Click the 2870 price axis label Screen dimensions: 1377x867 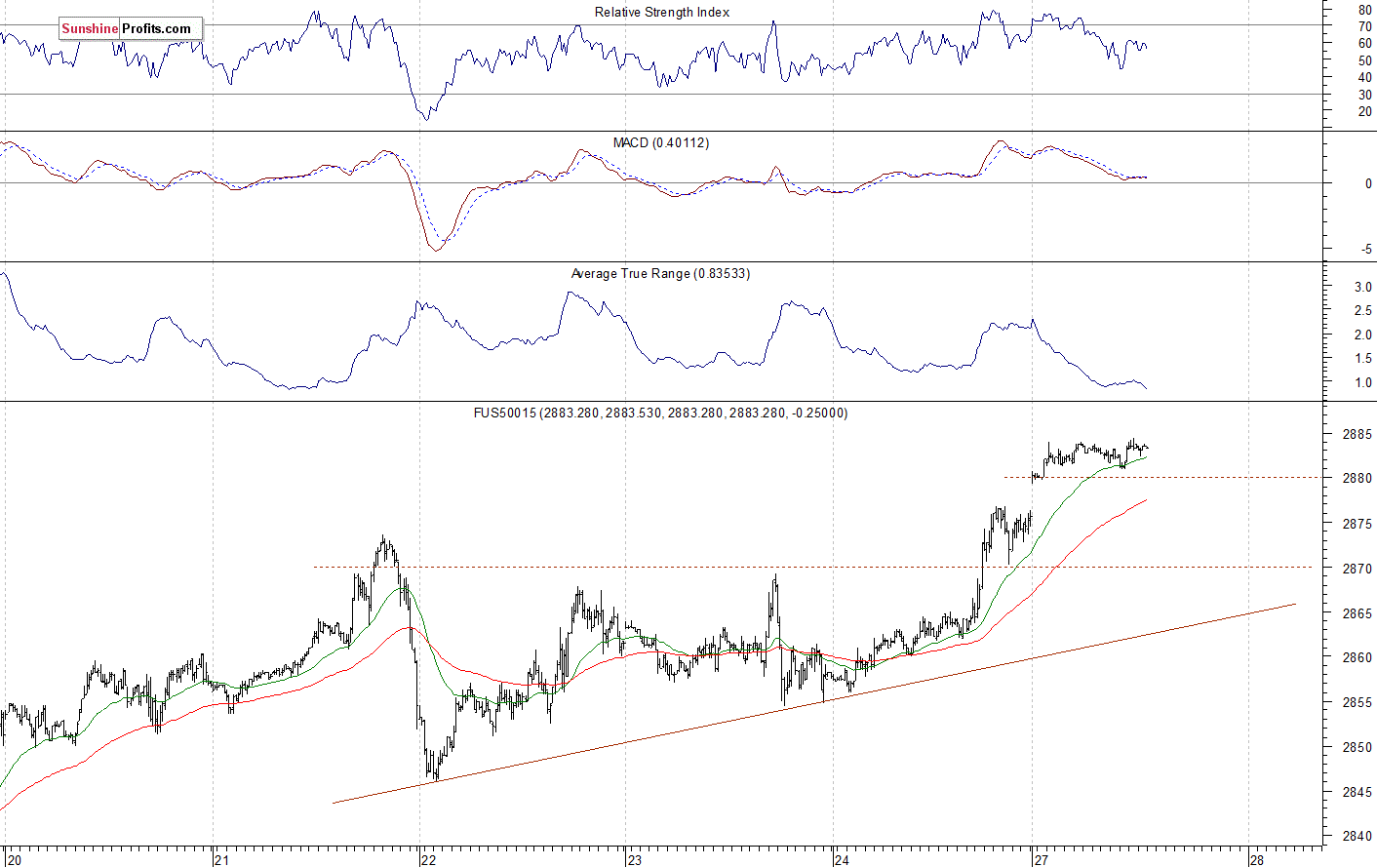tap(1357, 569)
